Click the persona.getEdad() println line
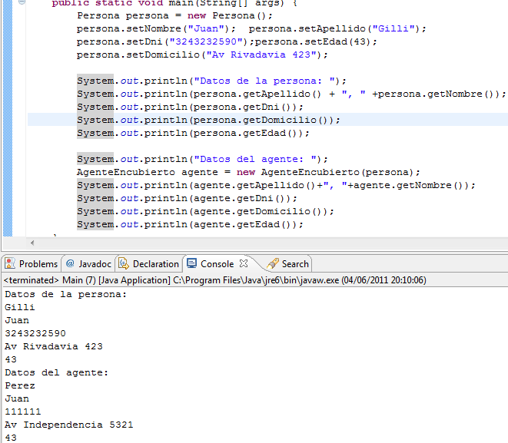 193,133
